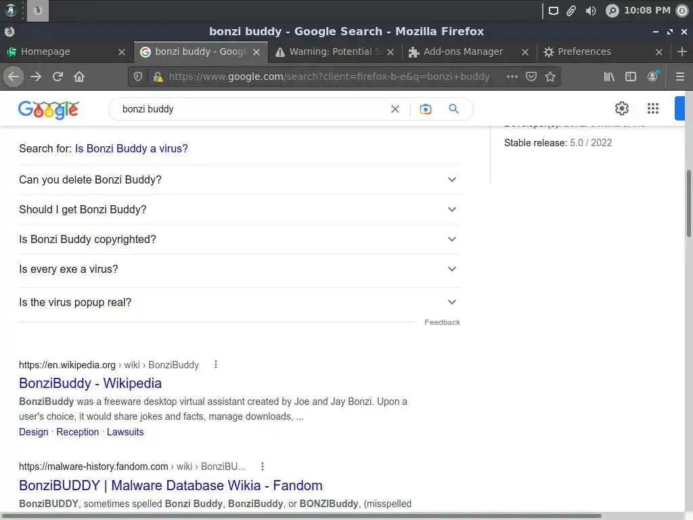Open a new tab with plus button
Screen dimensions: 693x520
pyautogui.click(x=682, y=51)
